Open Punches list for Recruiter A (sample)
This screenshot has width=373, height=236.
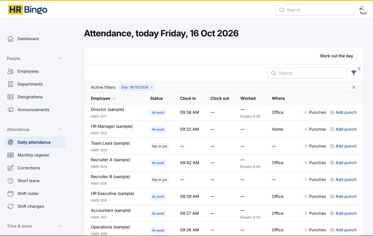315,163
